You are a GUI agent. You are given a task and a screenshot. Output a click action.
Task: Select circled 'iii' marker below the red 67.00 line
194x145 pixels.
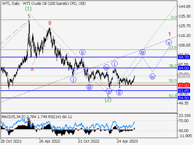pyautogui.click(x=89, y=87)
